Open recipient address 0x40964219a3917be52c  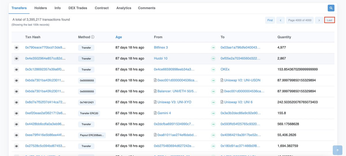click(240, 135)
